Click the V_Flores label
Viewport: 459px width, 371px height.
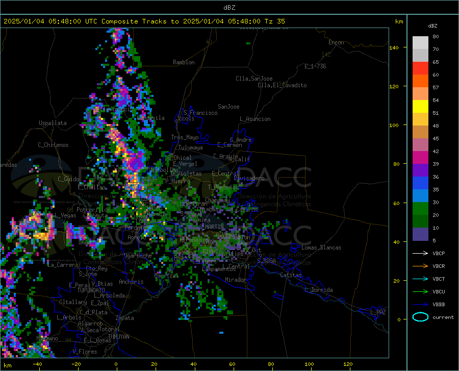tap(85, 352)
